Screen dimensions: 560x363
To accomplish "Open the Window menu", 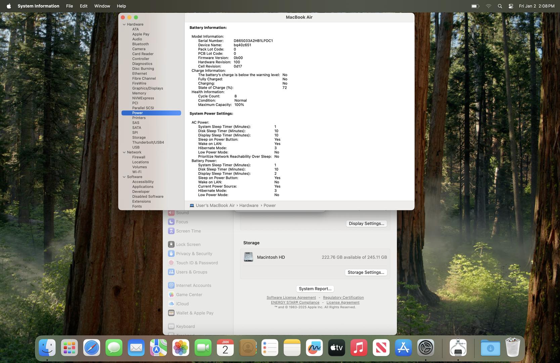I will (102, 6).
